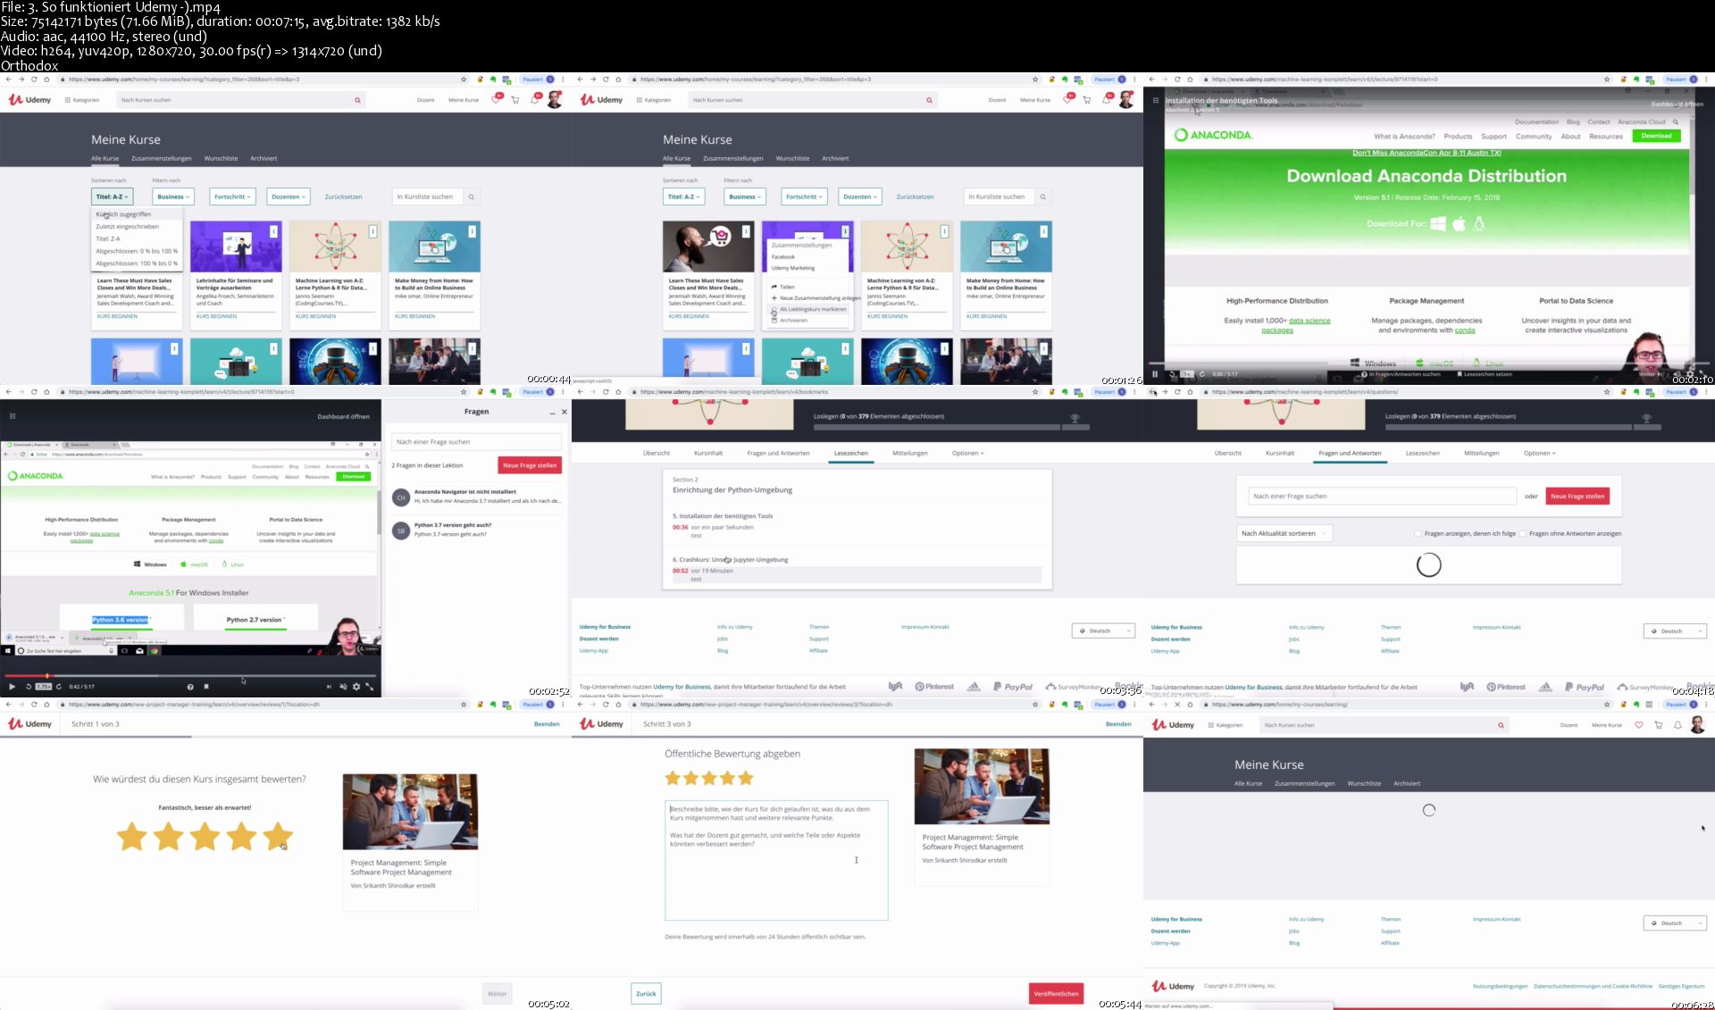Check 'Fragen anzeigen, denen ich folge'

coord(1418,534)
